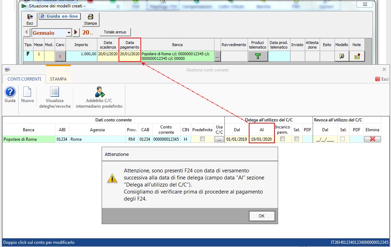
Task: Open the Note icon in row
Action: (357, 56)
